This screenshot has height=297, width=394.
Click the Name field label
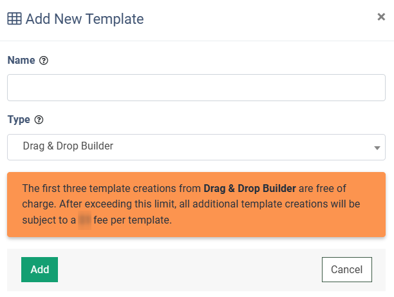pos(21,61)
